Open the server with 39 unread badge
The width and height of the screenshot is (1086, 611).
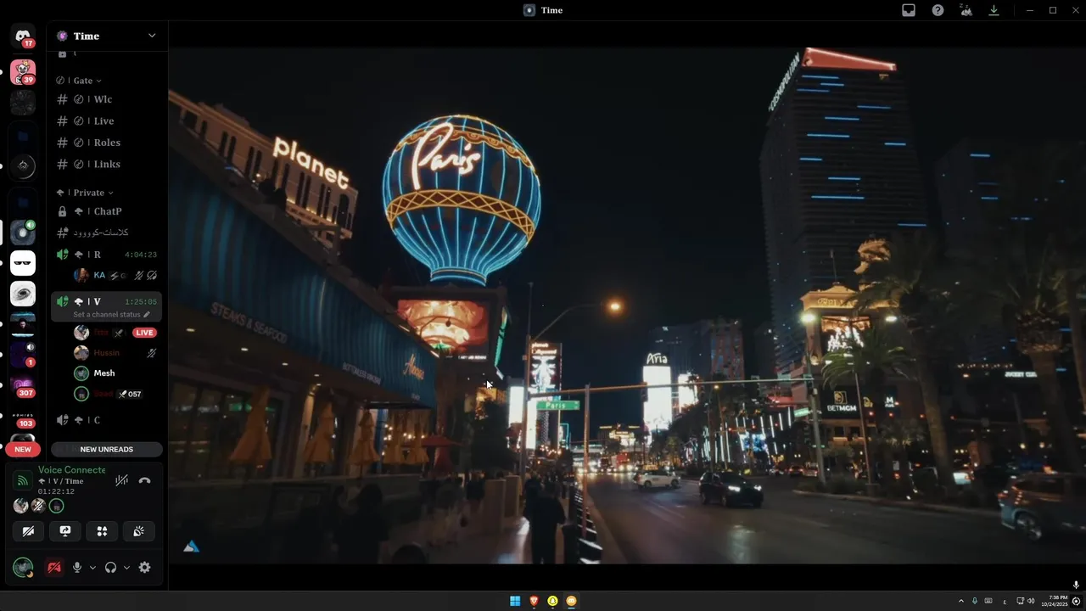tap(23, 72)
